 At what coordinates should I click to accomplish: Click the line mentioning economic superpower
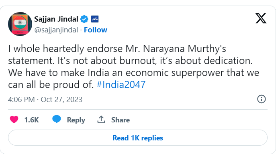pos(133,73)
